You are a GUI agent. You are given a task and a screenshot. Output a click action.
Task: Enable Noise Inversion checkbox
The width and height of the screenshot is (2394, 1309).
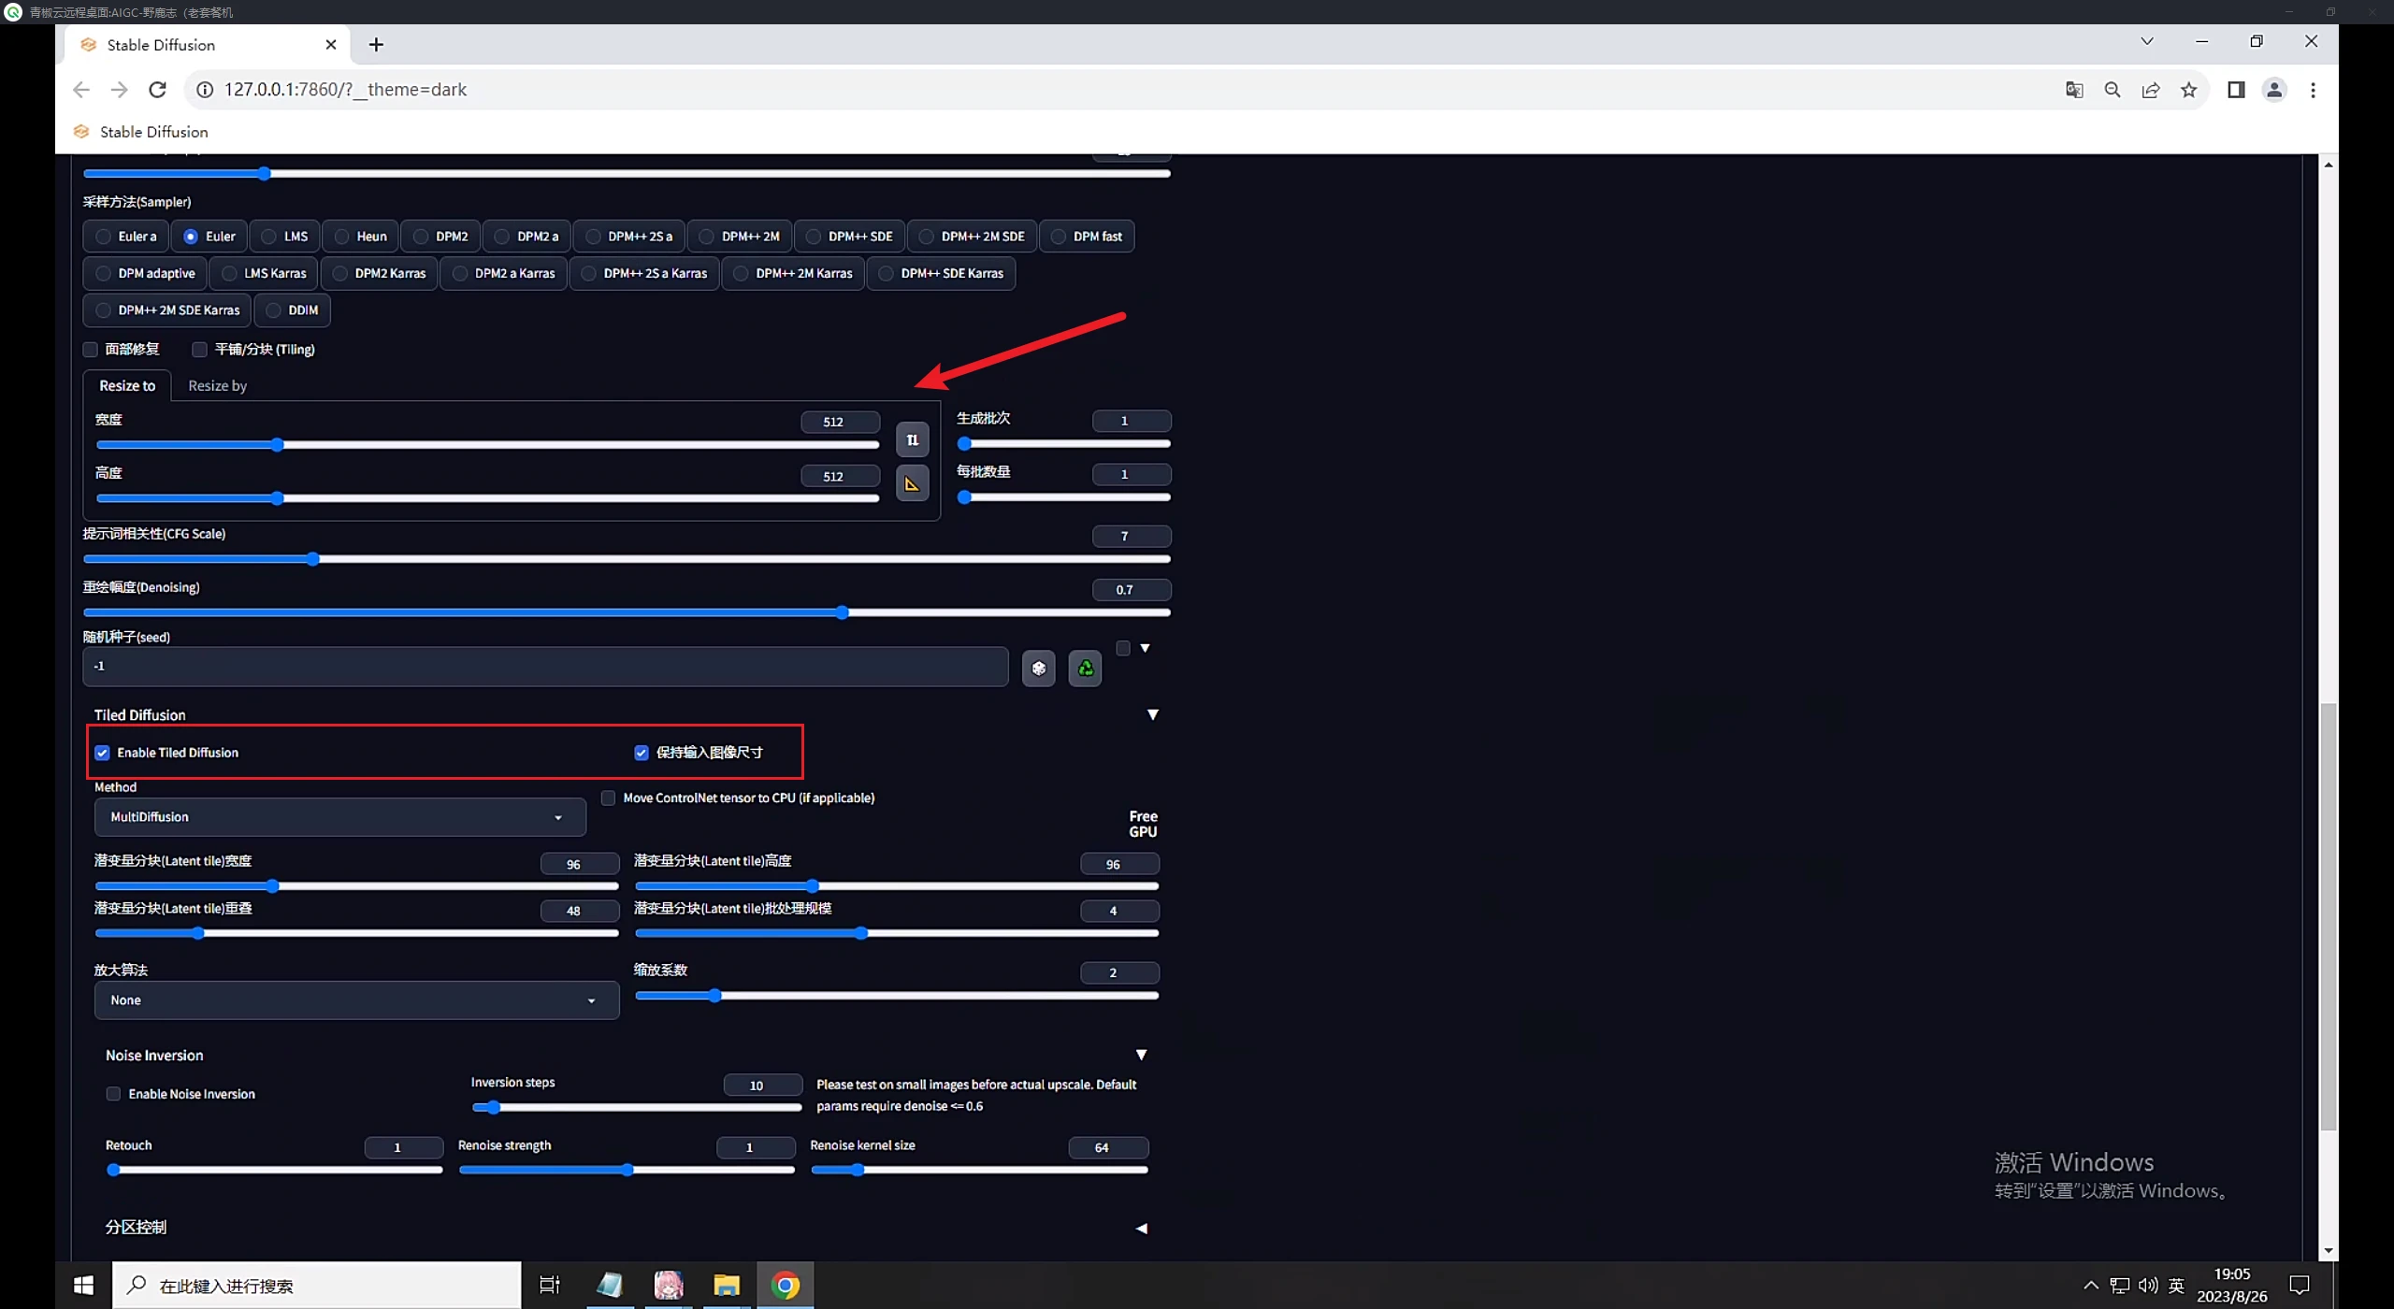[x=114, y=1094]
